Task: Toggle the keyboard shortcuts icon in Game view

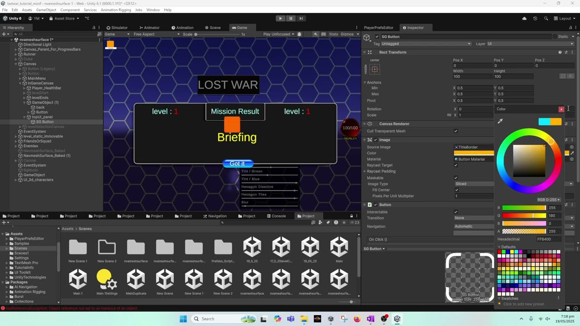Action: 324,34
